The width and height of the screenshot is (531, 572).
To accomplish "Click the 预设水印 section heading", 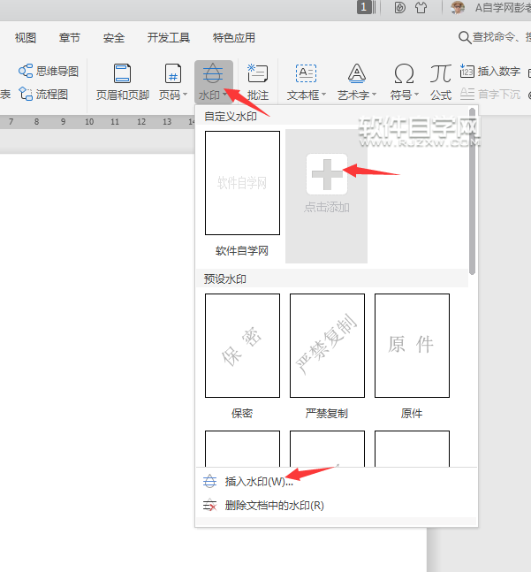I will 225,278.
